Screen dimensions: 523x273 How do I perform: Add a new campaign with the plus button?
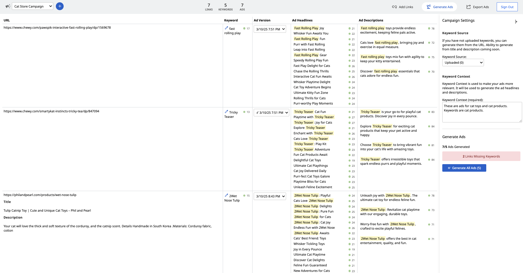pos(60,6)
